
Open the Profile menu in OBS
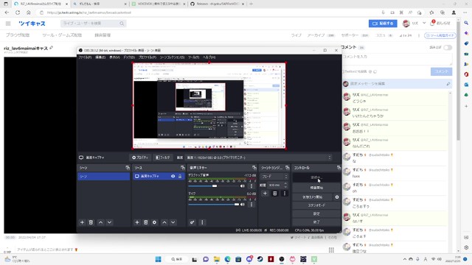pyautogui.click(x=147, y=57)
